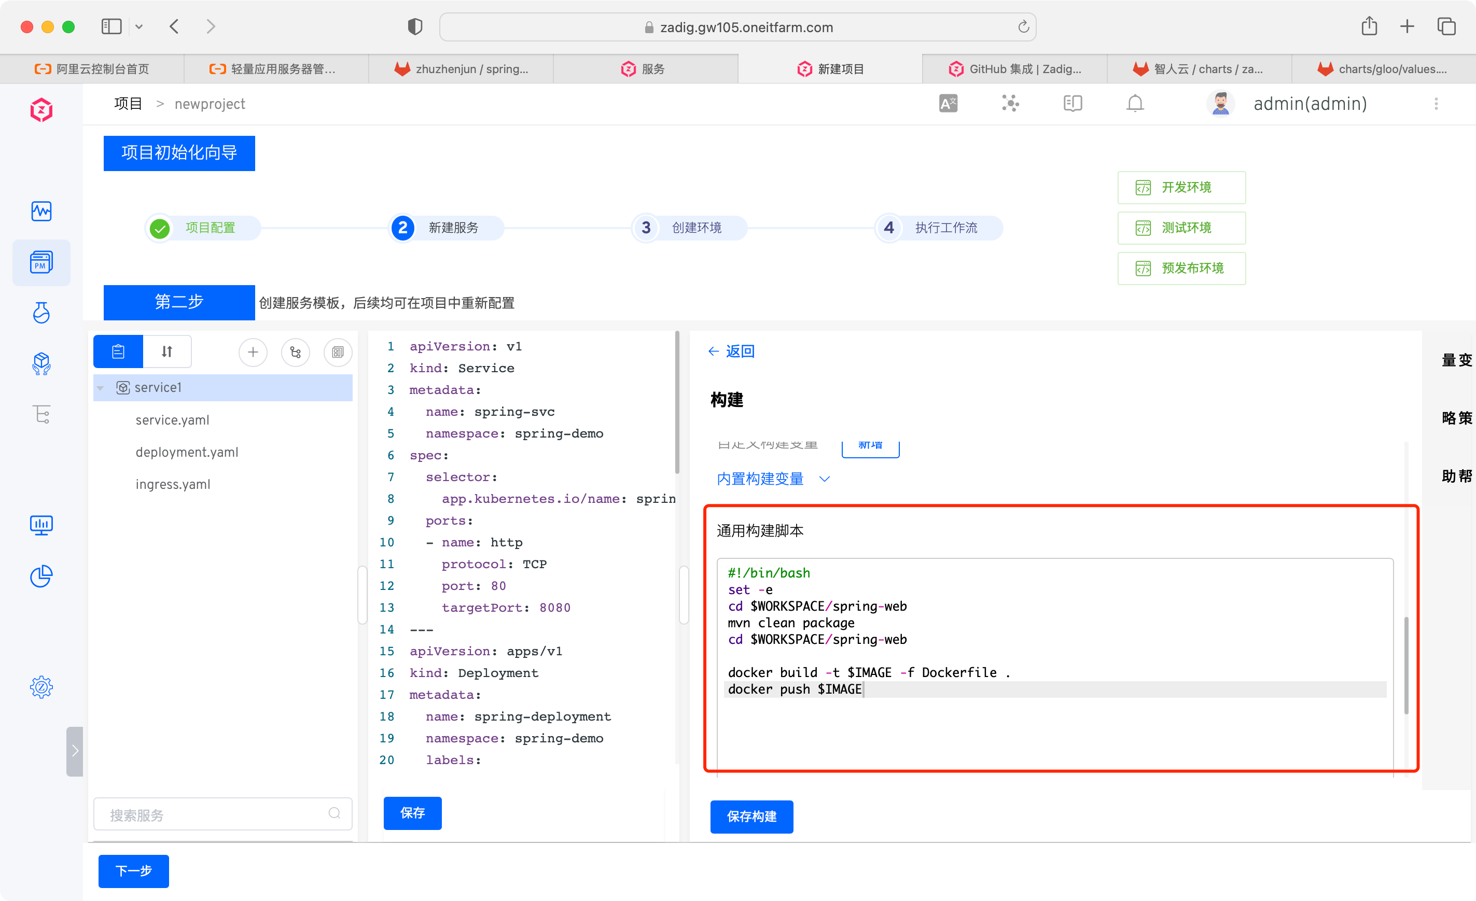
Task: Click the language translation icon in header
Action: pyautogui.click(x=948, y=104)
